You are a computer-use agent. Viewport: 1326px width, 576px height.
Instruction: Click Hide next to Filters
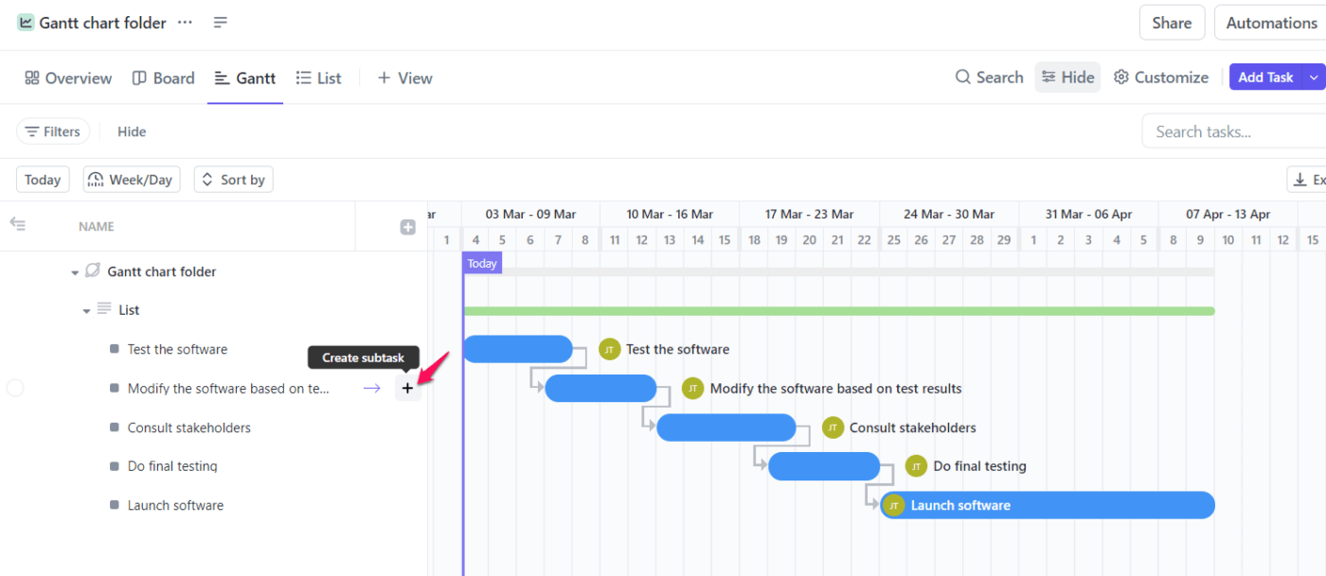(x=132, y=131)
